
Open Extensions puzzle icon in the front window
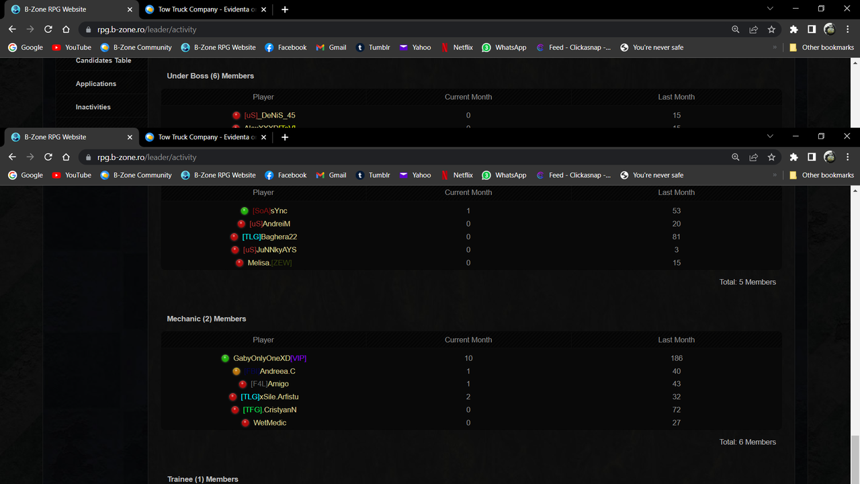(793, 157)
